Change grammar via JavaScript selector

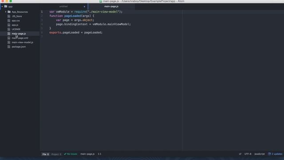coord(260,154)
